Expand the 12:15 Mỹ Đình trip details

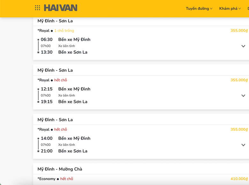point(243,96)
